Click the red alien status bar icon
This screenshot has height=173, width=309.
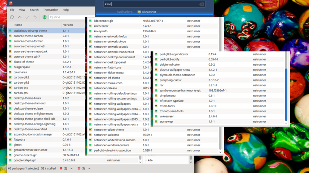click(x=79, y=168)
